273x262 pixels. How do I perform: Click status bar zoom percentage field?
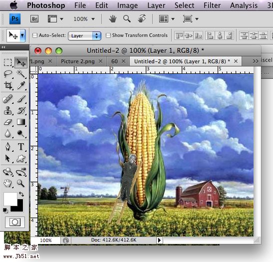click(46, 240)
